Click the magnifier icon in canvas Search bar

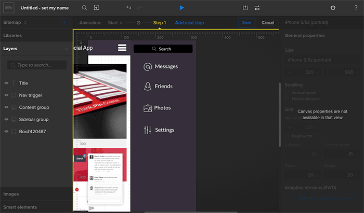pyautogui.click(x=154, y=49)
